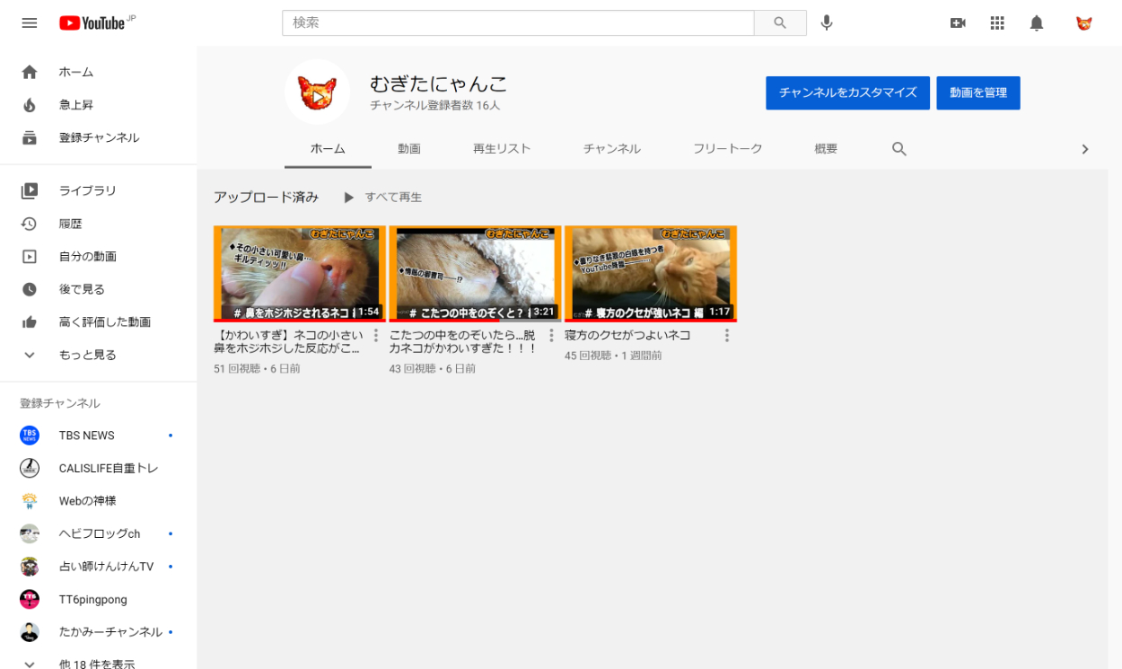Open the notifications bell
Viewport: 1122px width, 669px height.
point(1037,23)
